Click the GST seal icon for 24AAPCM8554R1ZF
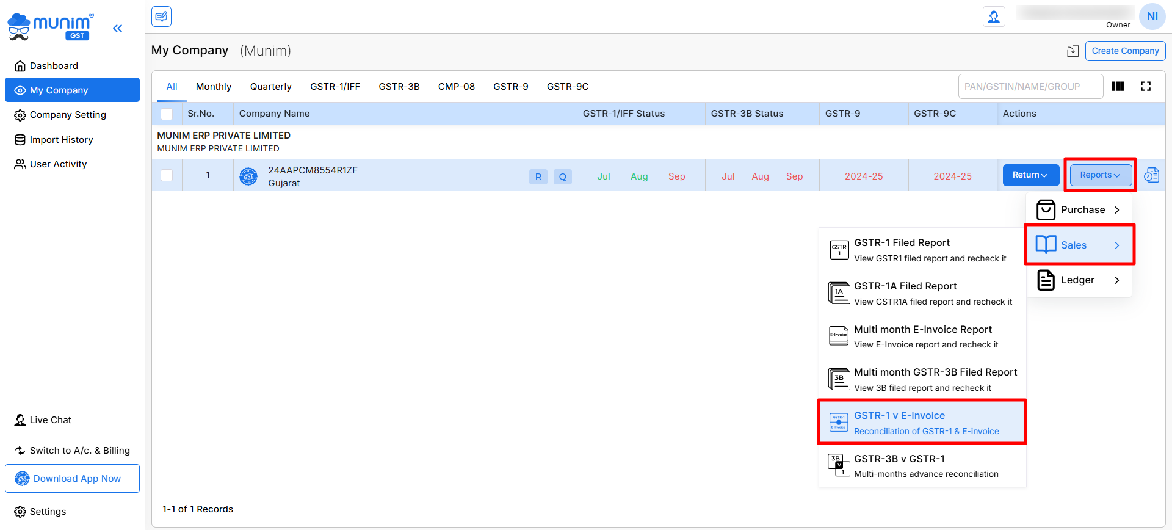1172x530 pixels. [x=248, y=176]
